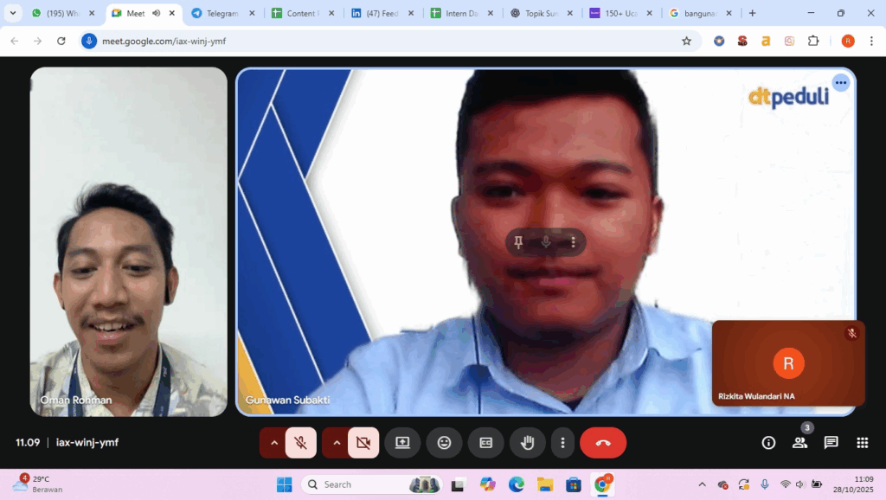Open the emoji reactions panel
886x500 pixels.
point(444,443)
